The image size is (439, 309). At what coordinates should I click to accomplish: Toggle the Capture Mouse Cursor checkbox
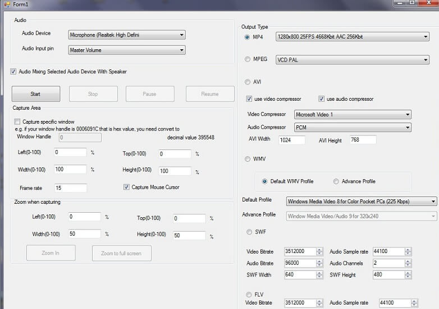point(126,187)
